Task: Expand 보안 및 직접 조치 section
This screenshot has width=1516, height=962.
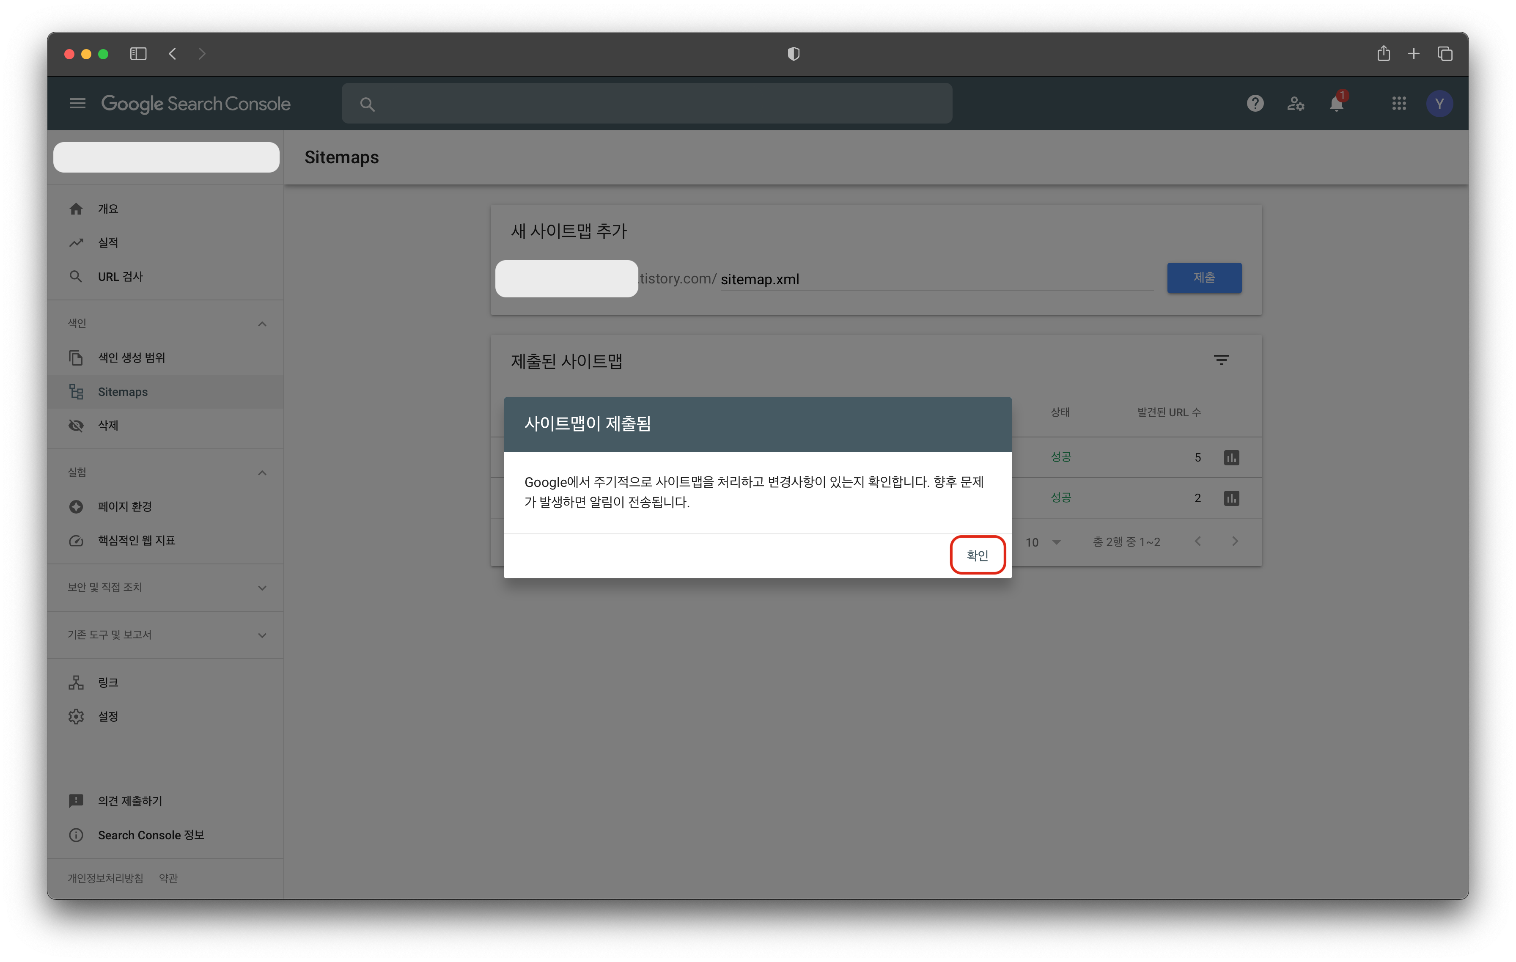Action: click(262, 588)
